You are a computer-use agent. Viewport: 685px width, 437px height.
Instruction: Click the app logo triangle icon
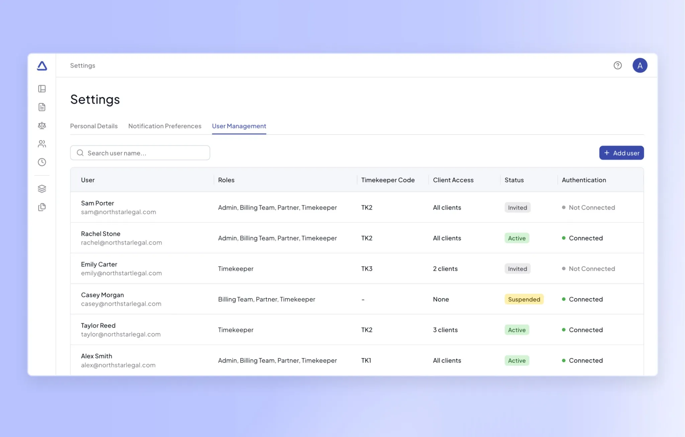[42, 66]
